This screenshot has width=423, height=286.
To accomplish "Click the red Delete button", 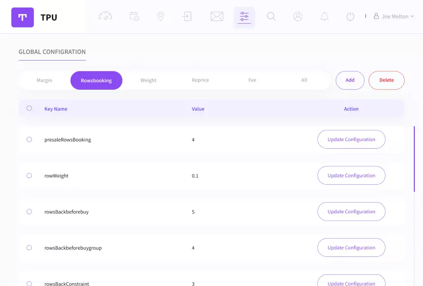I will (386, 80).
